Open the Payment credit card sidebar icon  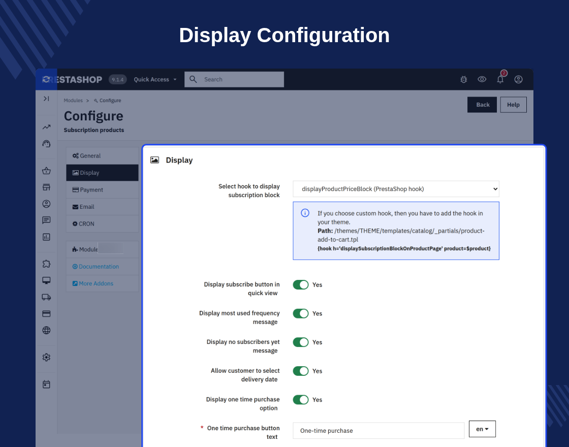(46, 314)
